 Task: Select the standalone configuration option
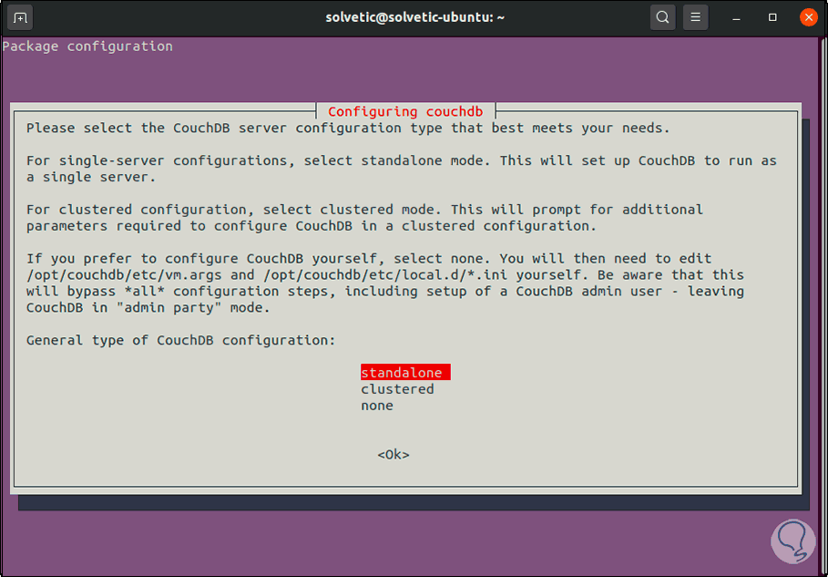tap(405, 373)
